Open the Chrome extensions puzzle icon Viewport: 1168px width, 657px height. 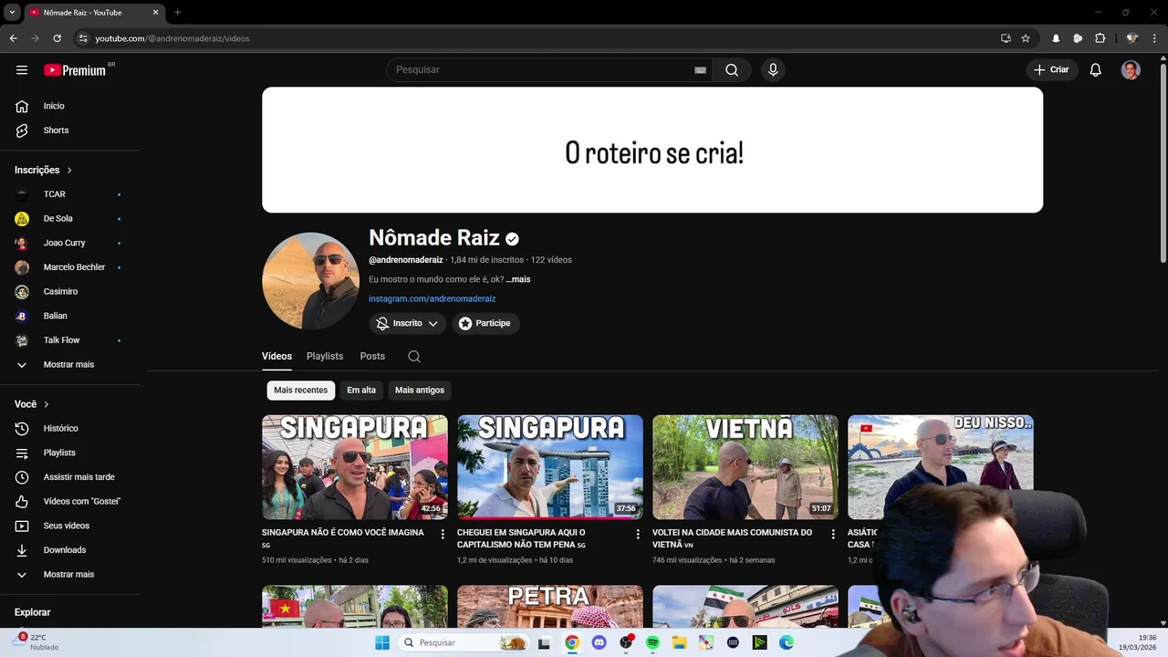click(1100, 38)
